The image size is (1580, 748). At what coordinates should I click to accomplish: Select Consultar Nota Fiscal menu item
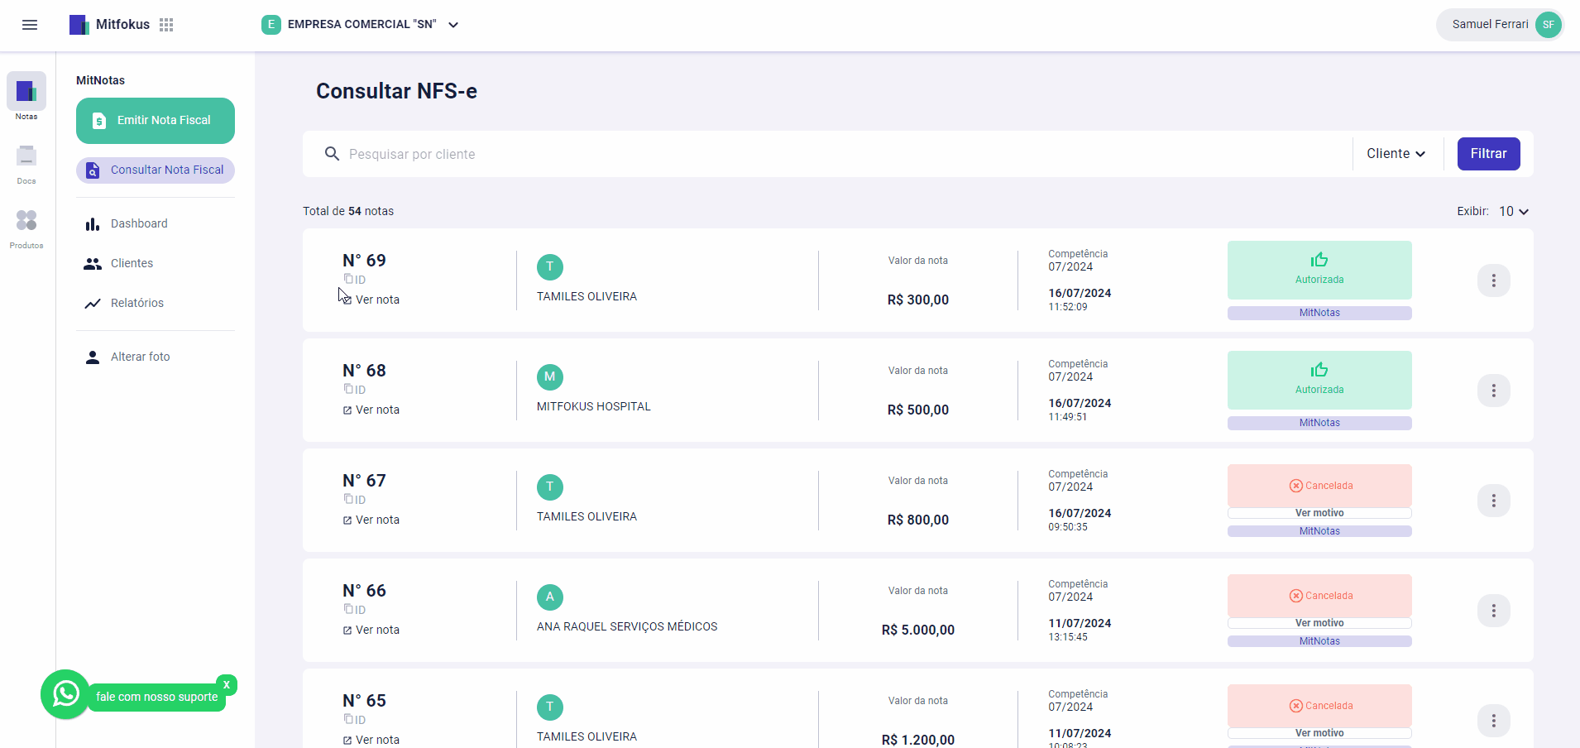pos(156,170)
